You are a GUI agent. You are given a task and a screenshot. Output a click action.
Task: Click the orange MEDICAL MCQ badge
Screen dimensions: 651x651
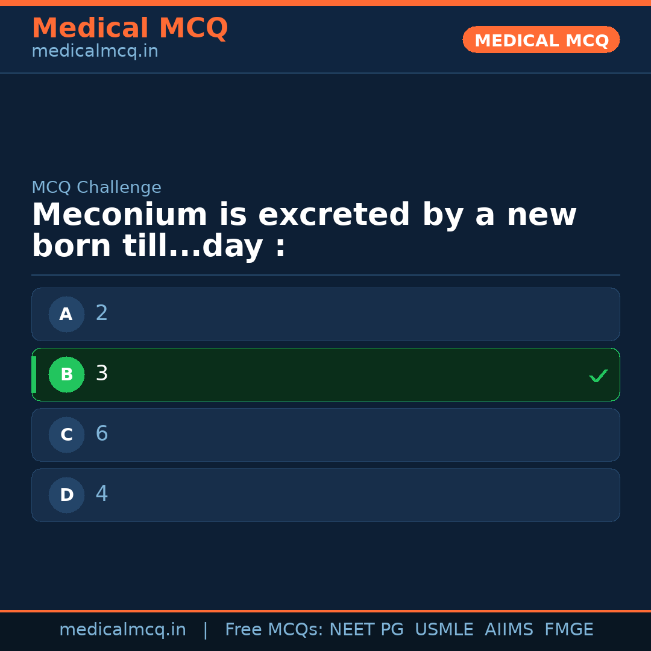click(541, 40)
